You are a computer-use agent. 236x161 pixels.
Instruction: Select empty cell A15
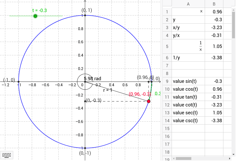tap(188, 128)
